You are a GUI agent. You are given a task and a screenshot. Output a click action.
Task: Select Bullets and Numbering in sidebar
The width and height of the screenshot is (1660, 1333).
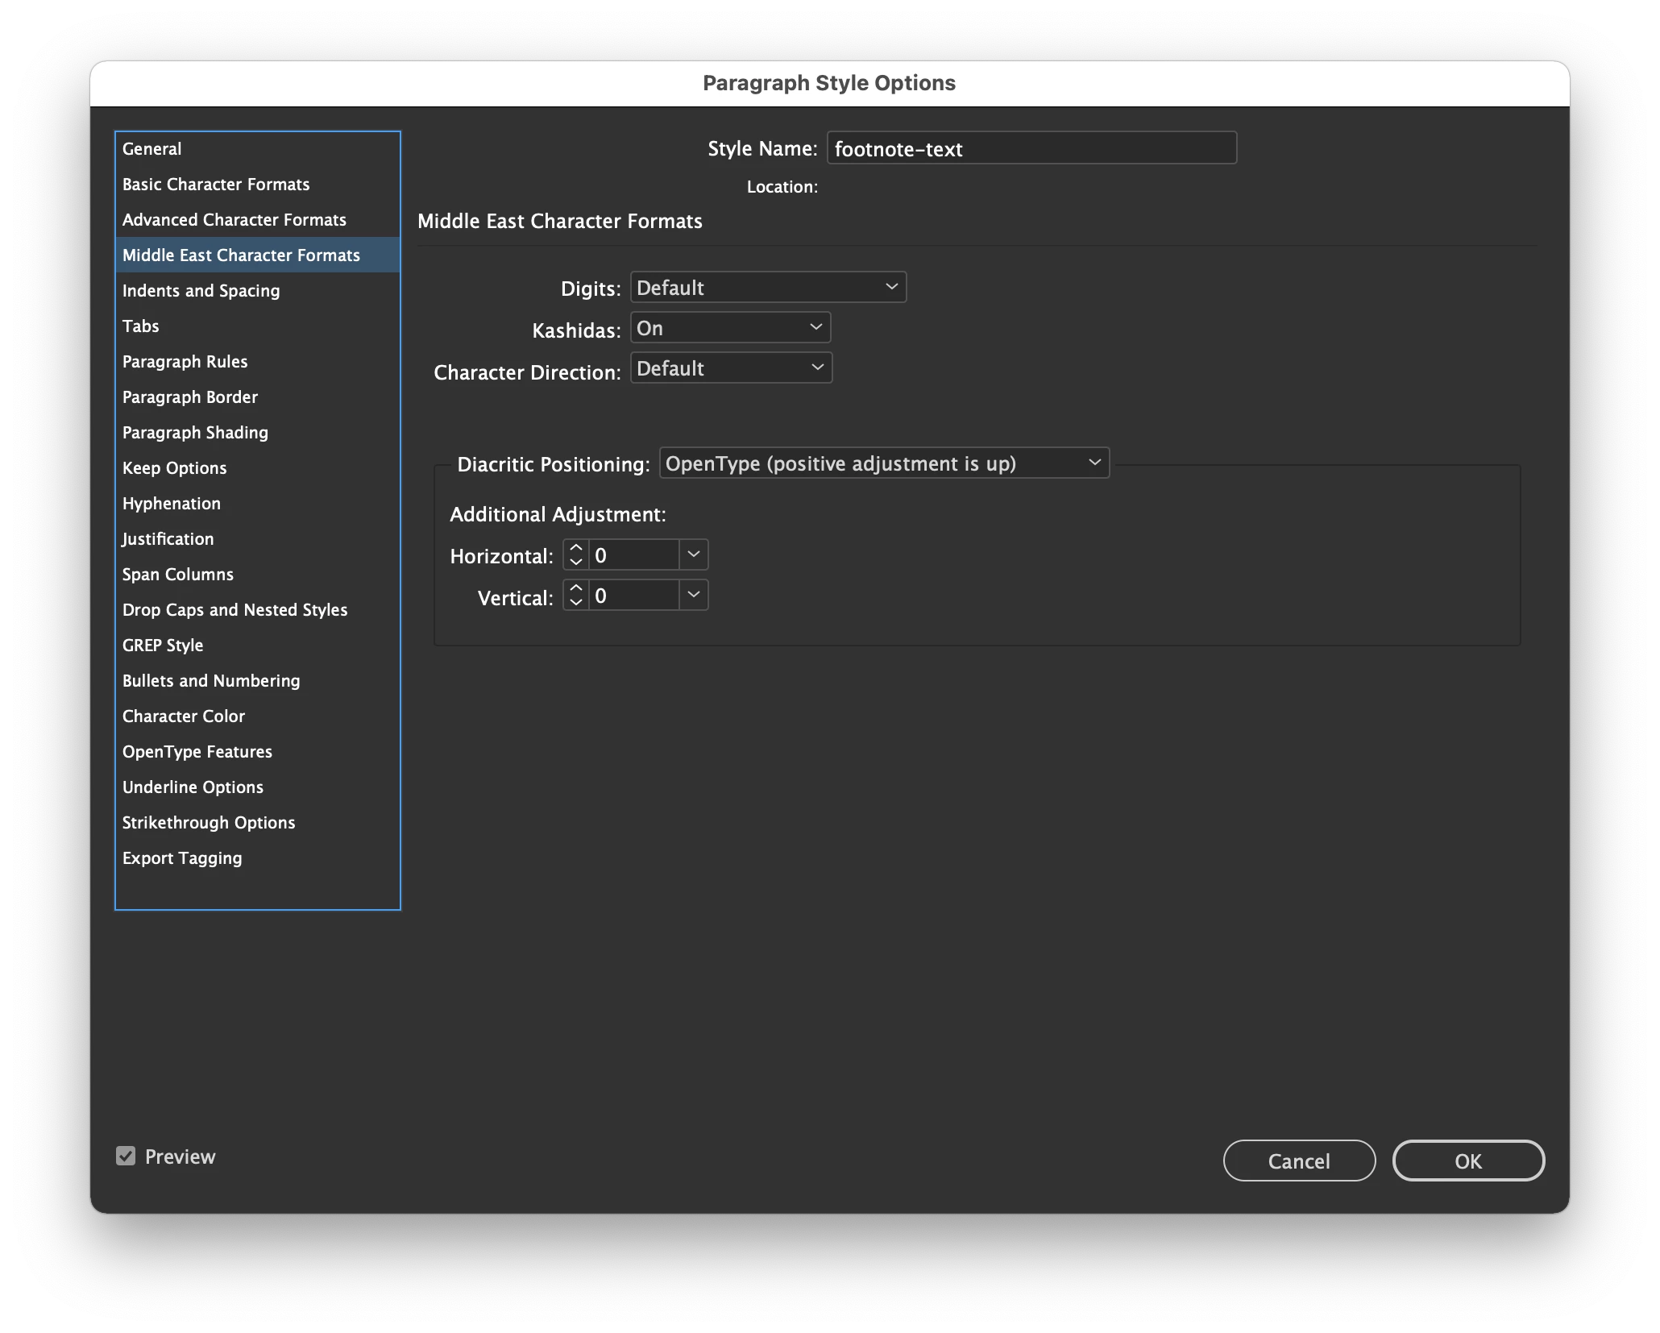(x=211, y=681)
